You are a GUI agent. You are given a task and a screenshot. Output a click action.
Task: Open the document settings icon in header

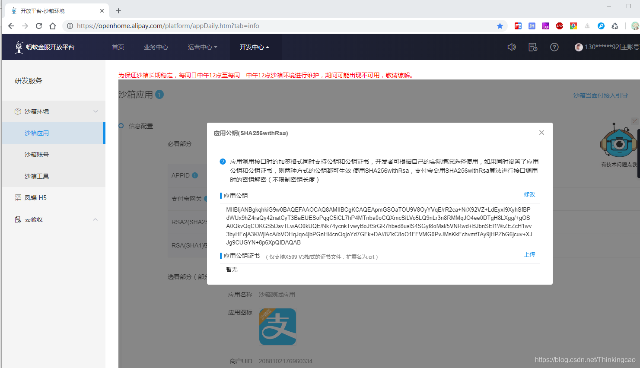(533, 47)
